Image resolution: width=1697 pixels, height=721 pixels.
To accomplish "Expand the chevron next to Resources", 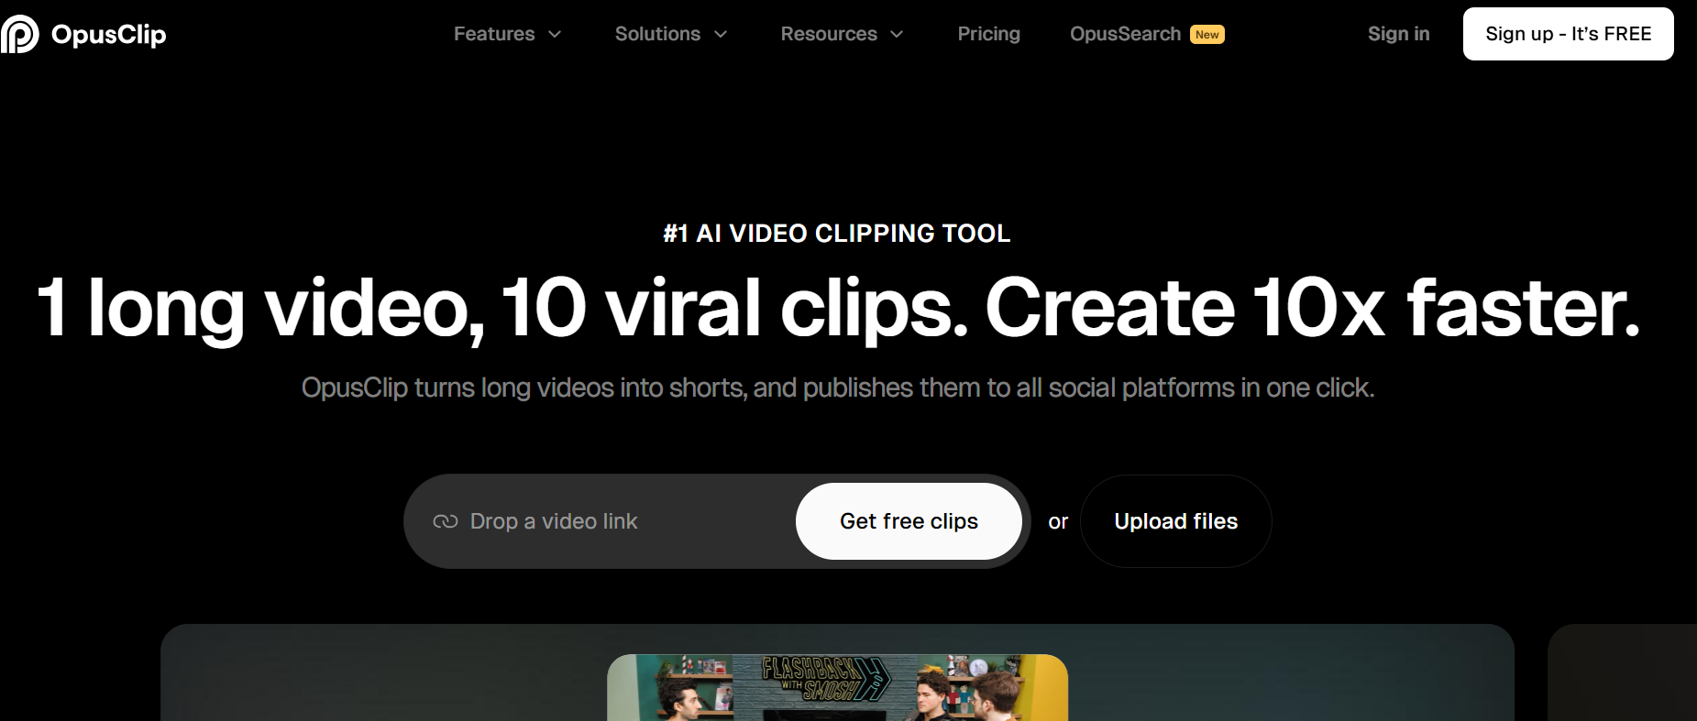I will point(897,35).
